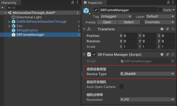Switch to the Inspector tab
Viewport: 177px width, 106px height.
tap(93, 3)
